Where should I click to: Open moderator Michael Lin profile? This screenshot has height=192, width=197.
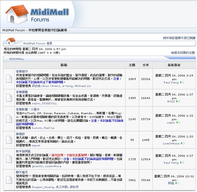pyautogui.click(x=83, y=86)
